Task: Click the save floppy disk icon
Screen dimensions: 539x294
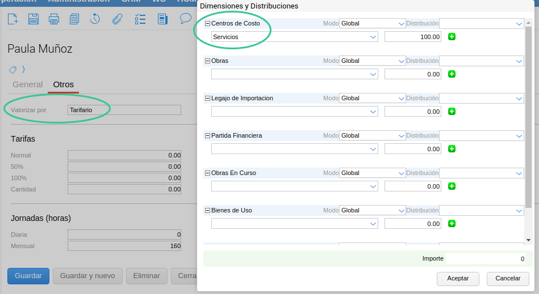Action: click(34, 19)
